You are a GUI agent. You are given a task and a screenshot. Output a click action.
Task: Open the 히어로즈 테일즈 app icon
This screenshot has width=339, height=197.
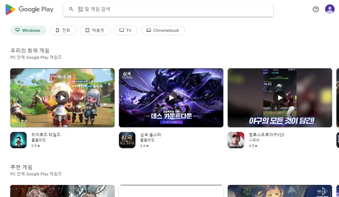coord(18,140)
